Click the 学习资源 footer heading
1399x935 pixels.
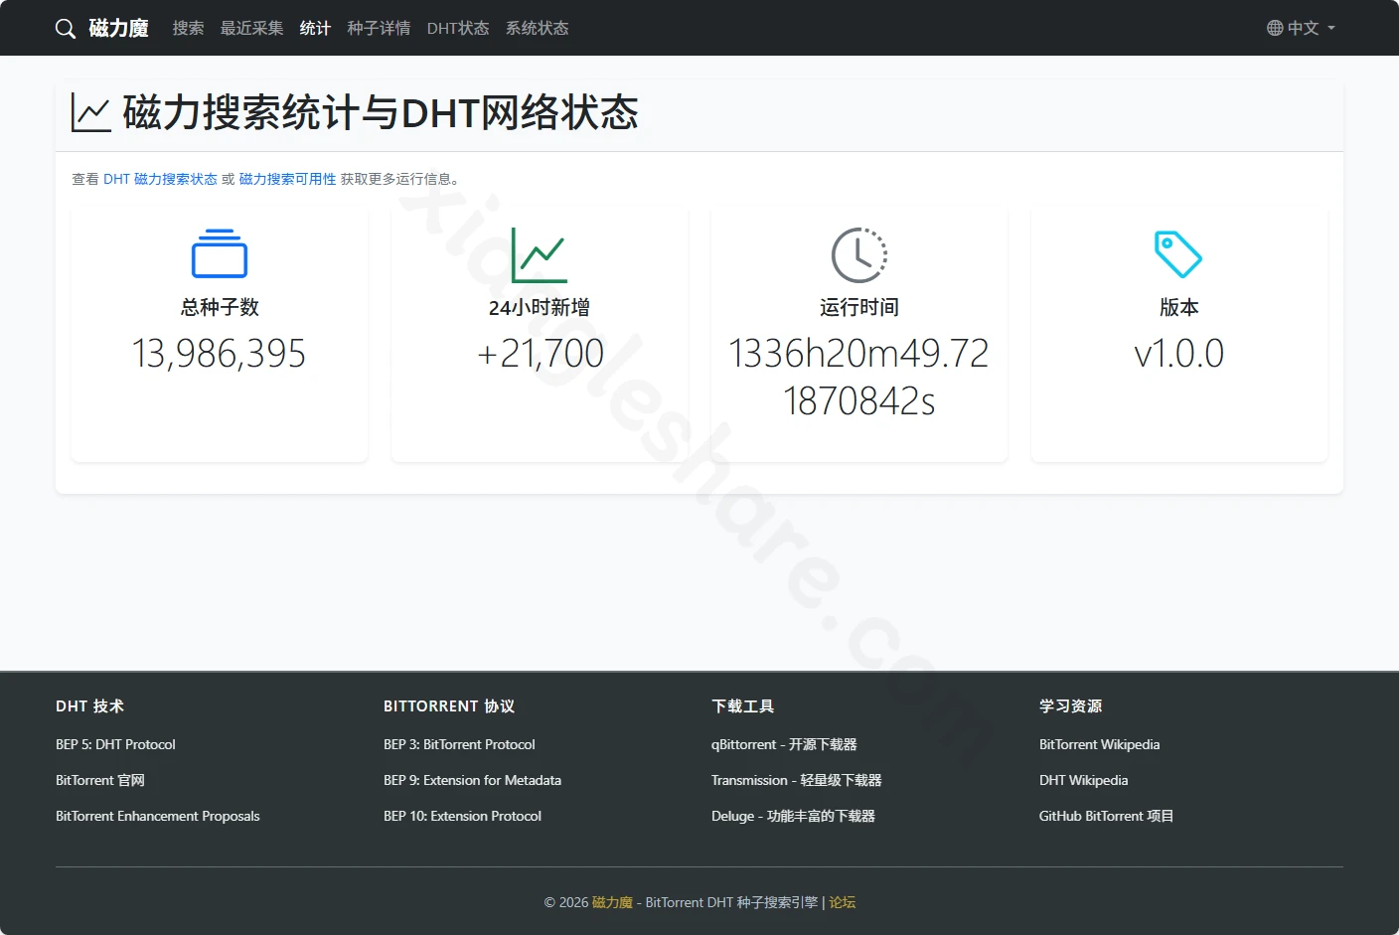tap(1070, 705)
